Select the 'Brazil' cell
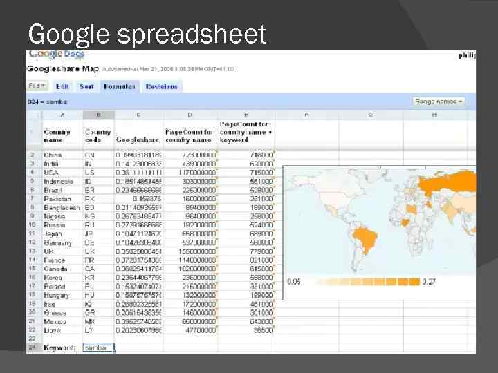Screen dimensions: 498x373 tap(62, 190)
